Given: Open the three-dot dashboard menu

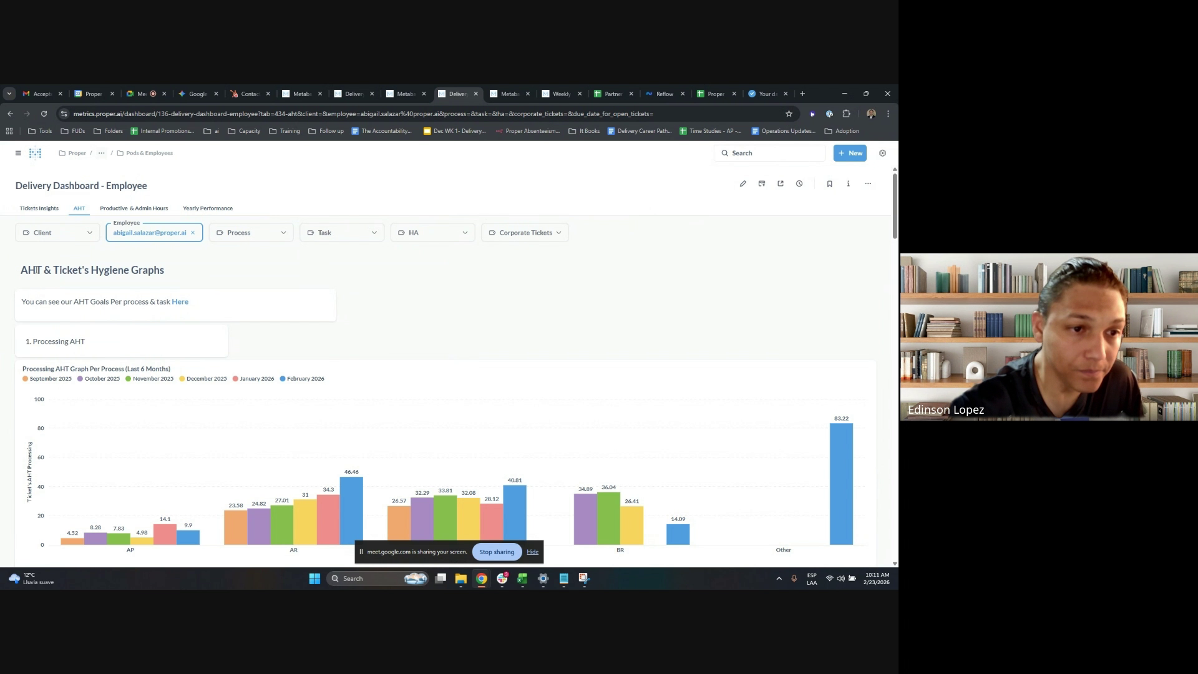Looking at the screenshot, I should pos(868,183).
